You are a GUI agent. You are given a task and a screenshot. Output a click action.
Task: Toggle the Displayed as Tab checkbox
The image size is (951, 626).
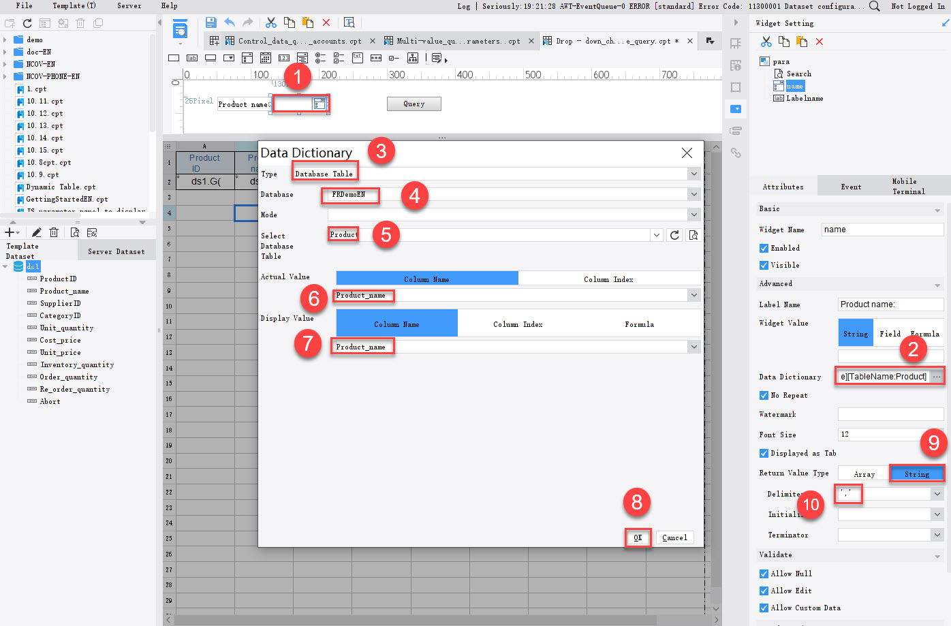764,453
